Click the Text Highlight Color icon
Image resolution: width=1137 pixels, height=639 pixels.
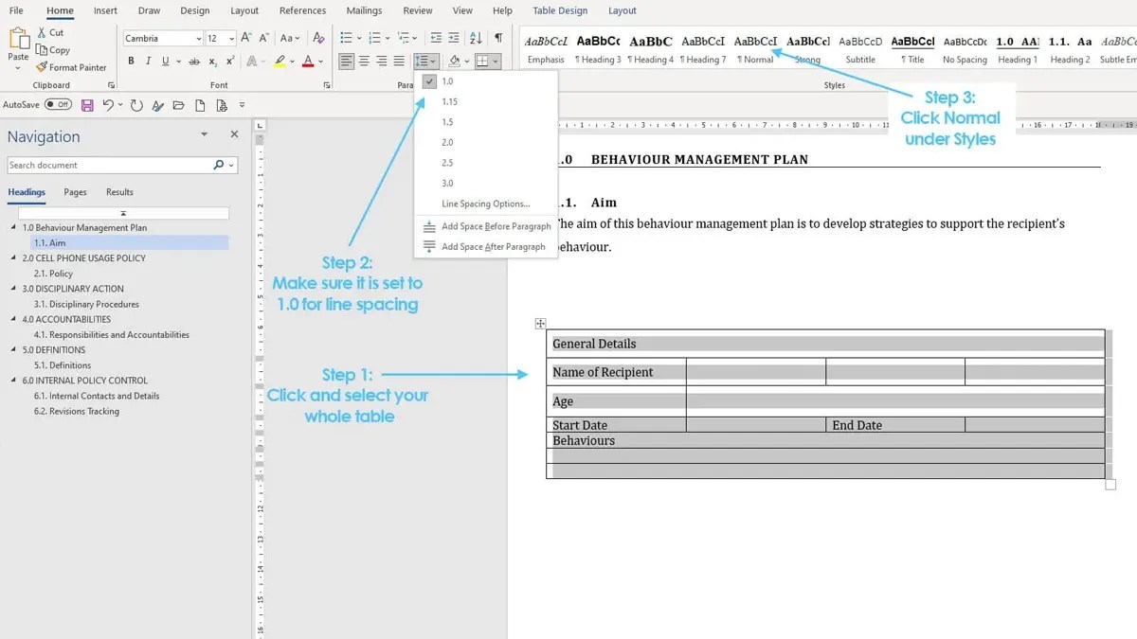[x=280, y=61]
